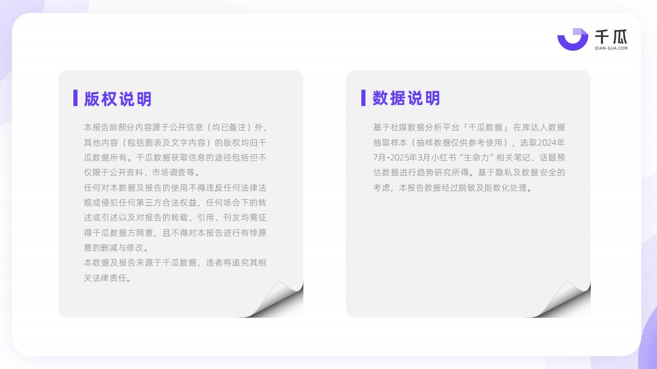
Task: Click the line starting 述或引述以及对报告的转载
Action: [175, 217]
